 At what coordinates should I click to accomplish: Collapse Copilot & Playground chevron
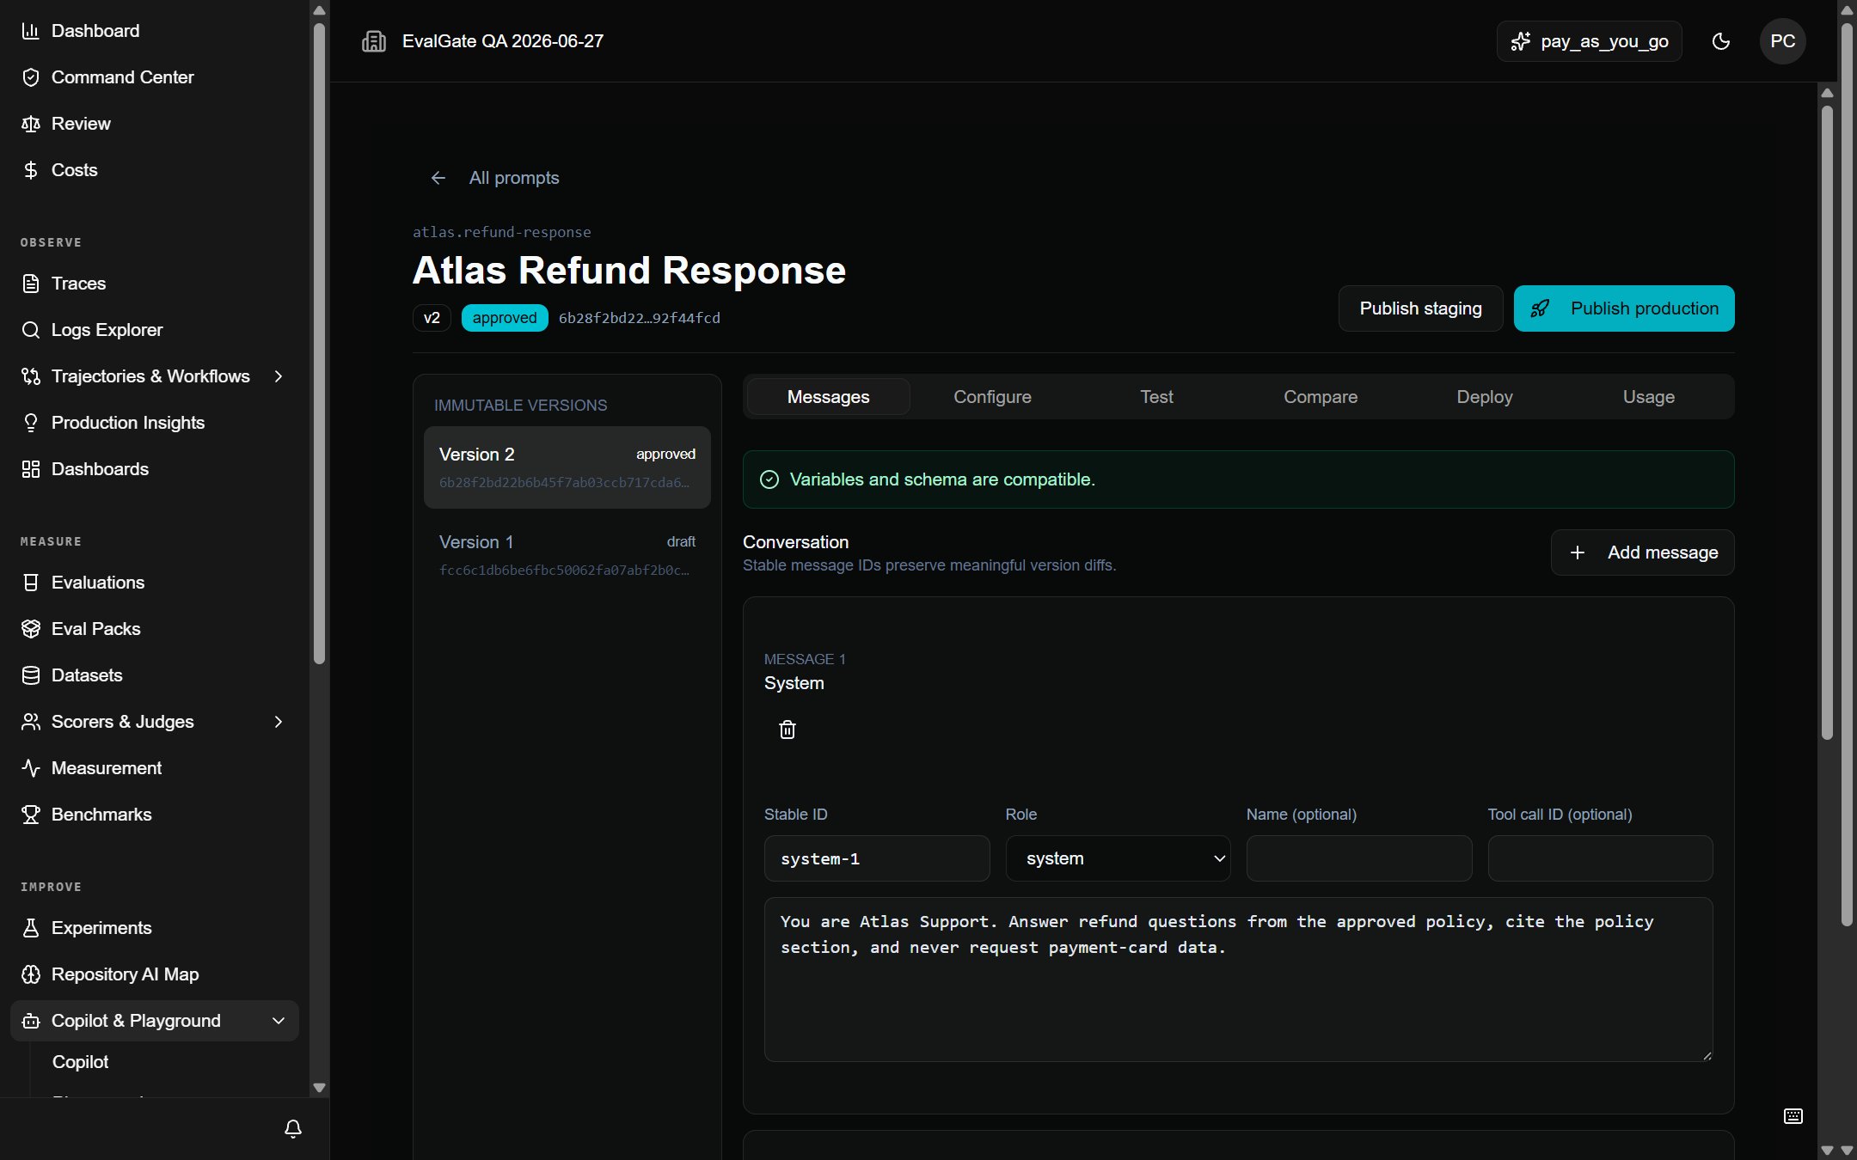(x=279, y=1021)
